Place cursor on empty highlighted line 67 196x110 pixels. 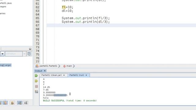coord(121,25)
